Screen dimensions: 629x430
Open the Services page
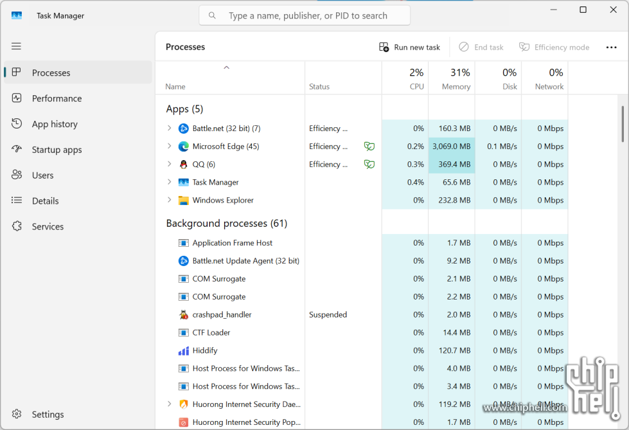(x=78, y=226)
